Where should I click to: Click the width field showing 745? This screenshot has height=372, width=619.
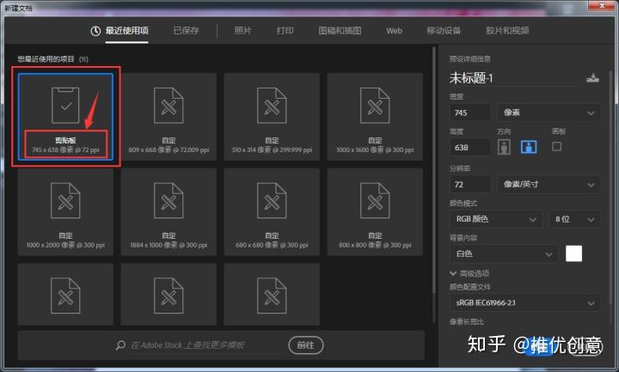pos(470,113)
